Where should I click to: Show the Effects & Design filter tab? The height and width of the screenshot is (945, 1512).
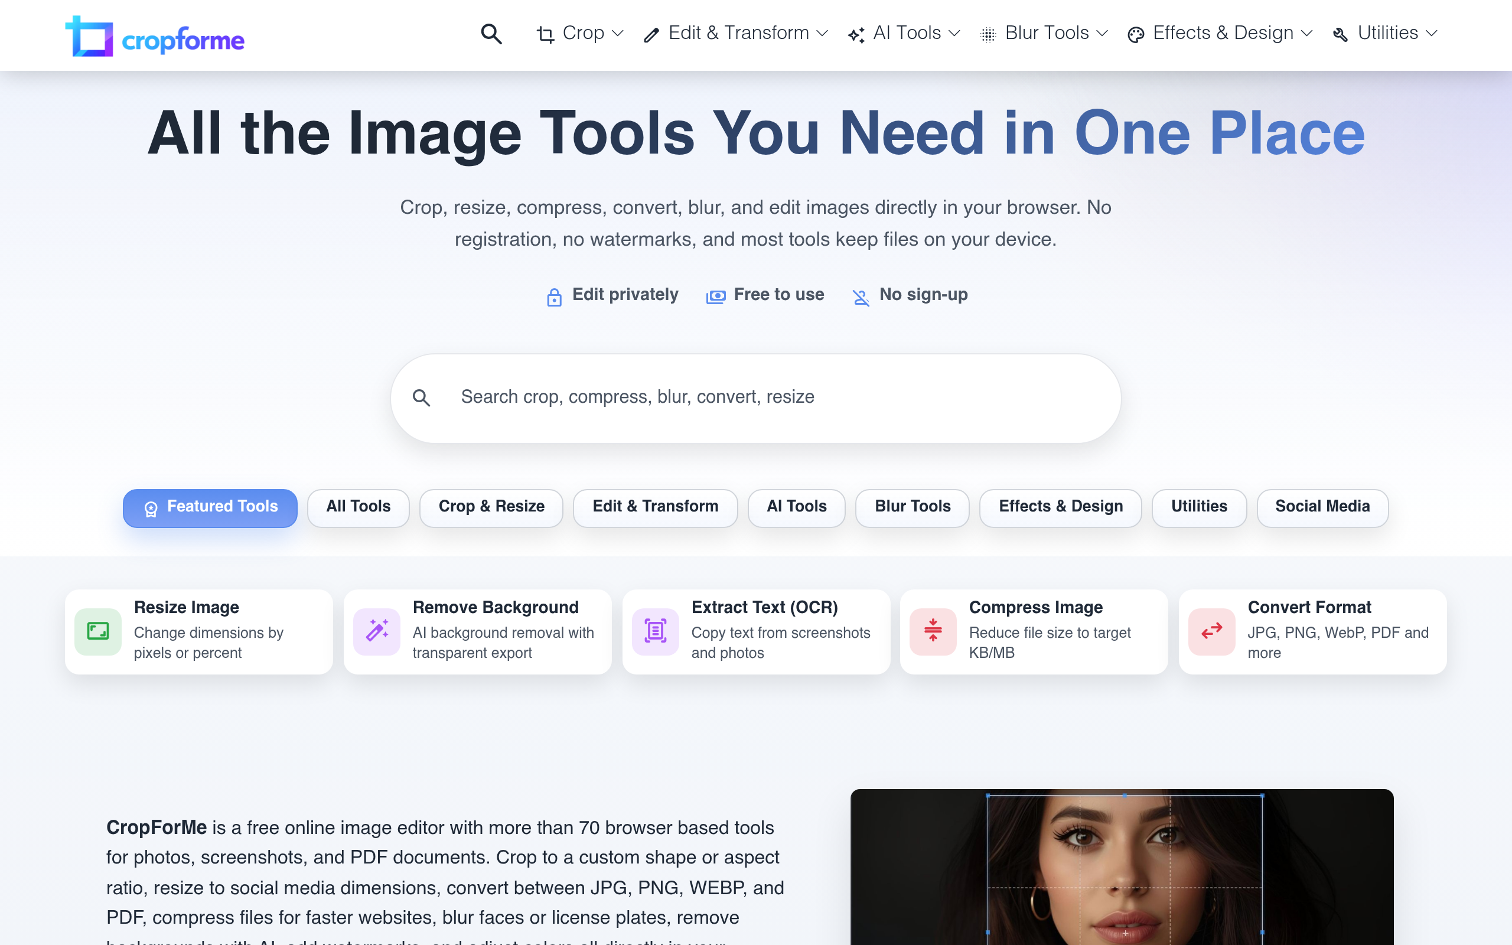click(1060, 507)
